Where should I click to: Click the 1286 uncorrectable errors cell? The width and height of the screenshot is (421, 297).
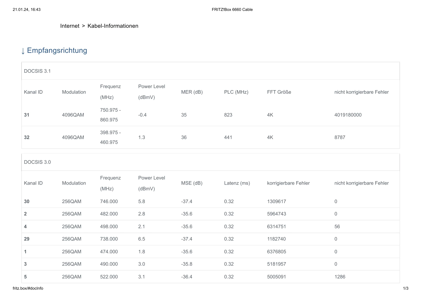tap(340, 277)
